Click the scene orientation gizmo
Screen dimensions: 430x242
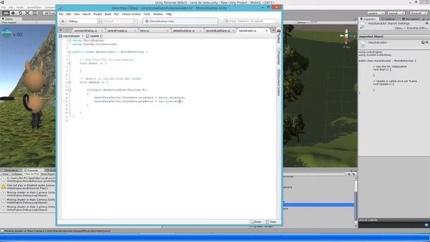[x=347, y=36]
